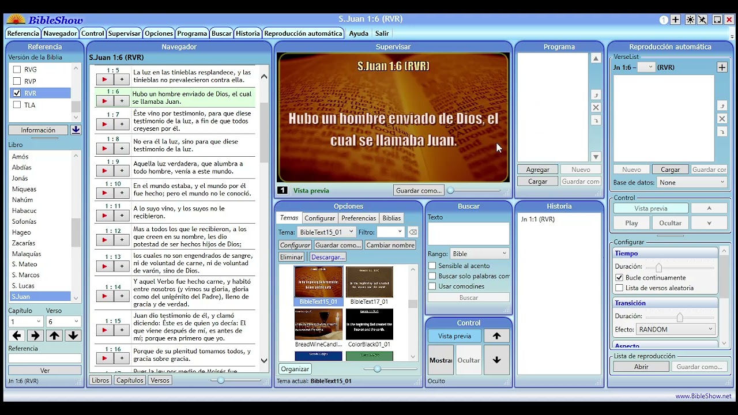Screen dimensions: 738x415
Task: Enable Buscar solo palabras completas
Action: 432,276
